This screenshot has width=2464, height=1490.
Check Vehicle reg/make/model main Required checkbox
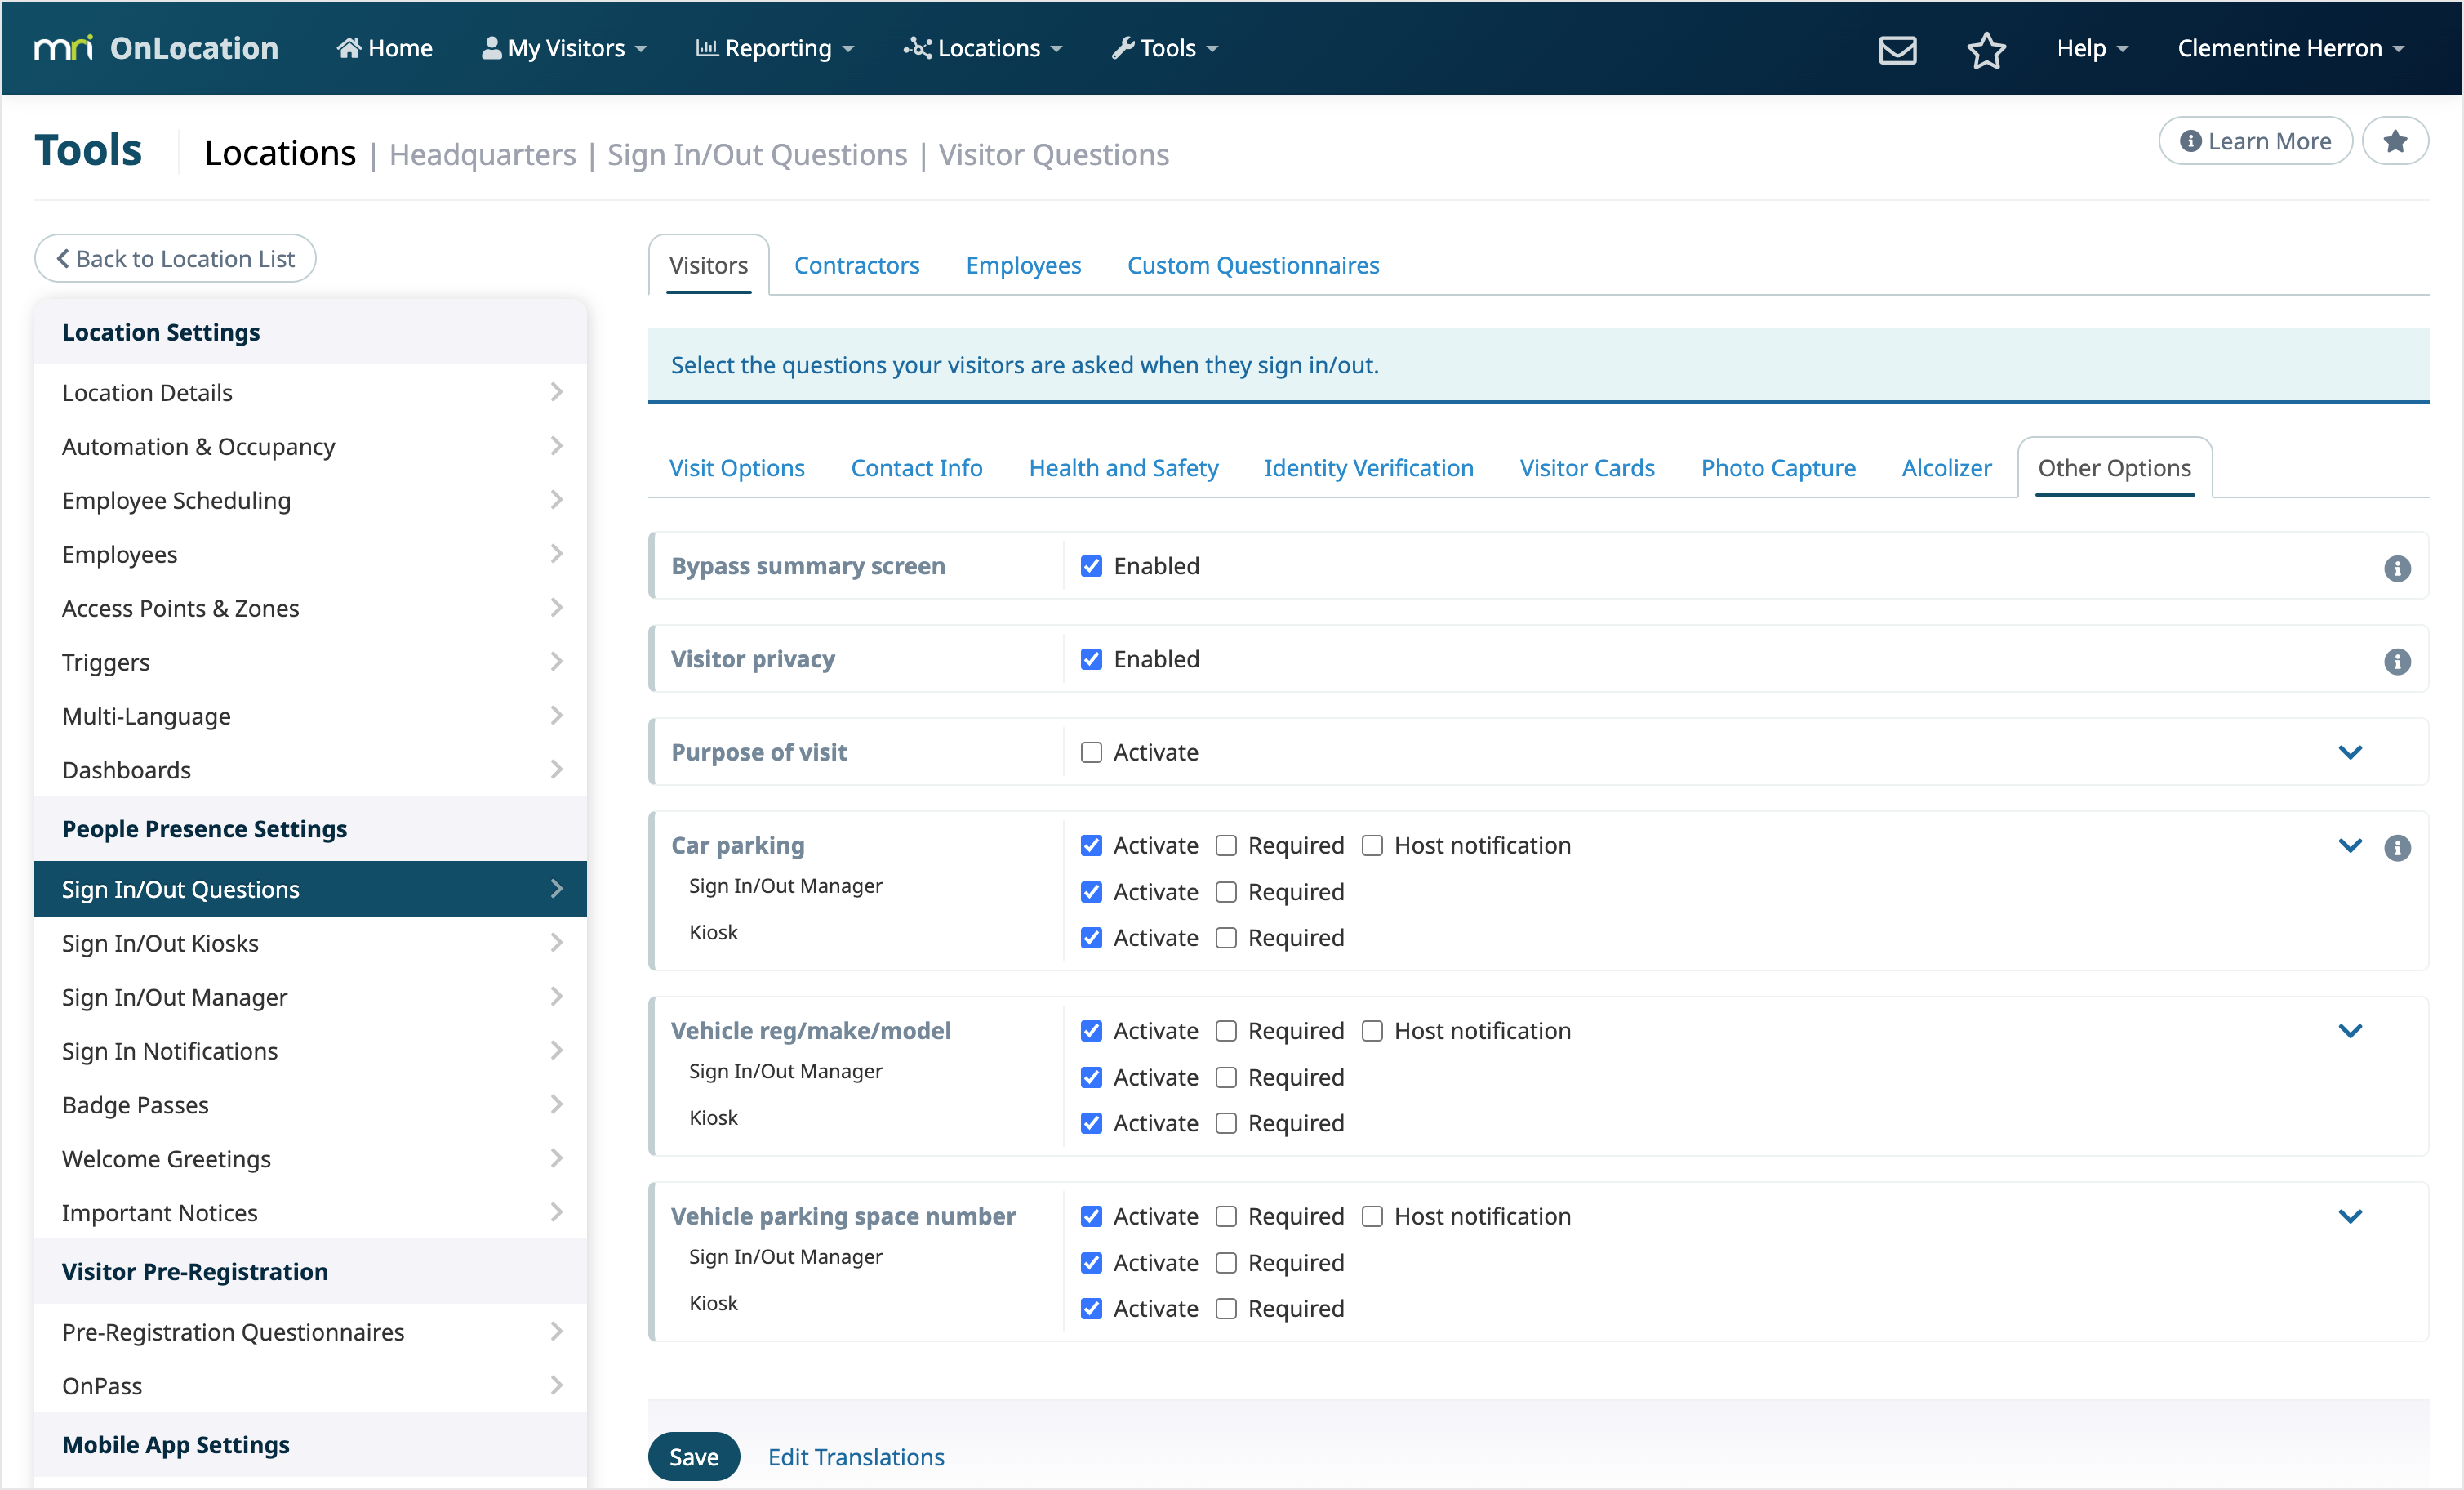coord(1226,1030)
